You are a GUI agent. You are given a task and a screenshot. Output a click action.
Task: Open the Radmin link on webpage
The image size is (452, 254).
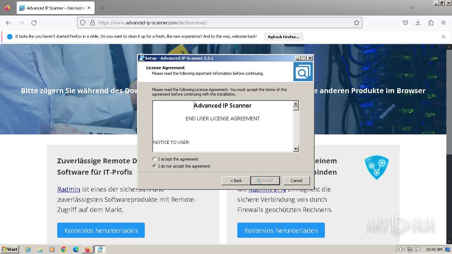tap(69, 189)
